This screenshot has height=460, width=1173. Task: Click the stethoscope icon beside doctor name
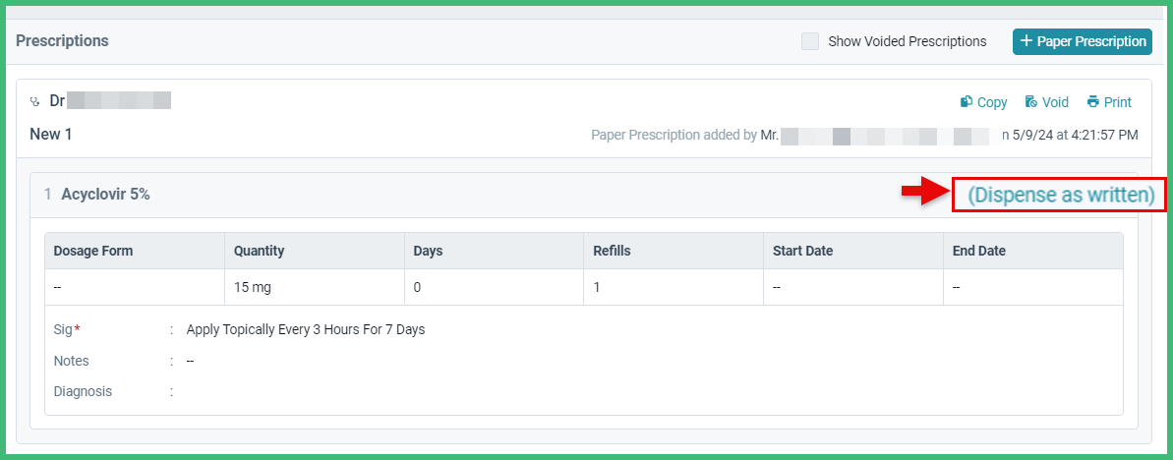[x=34, y=101]
